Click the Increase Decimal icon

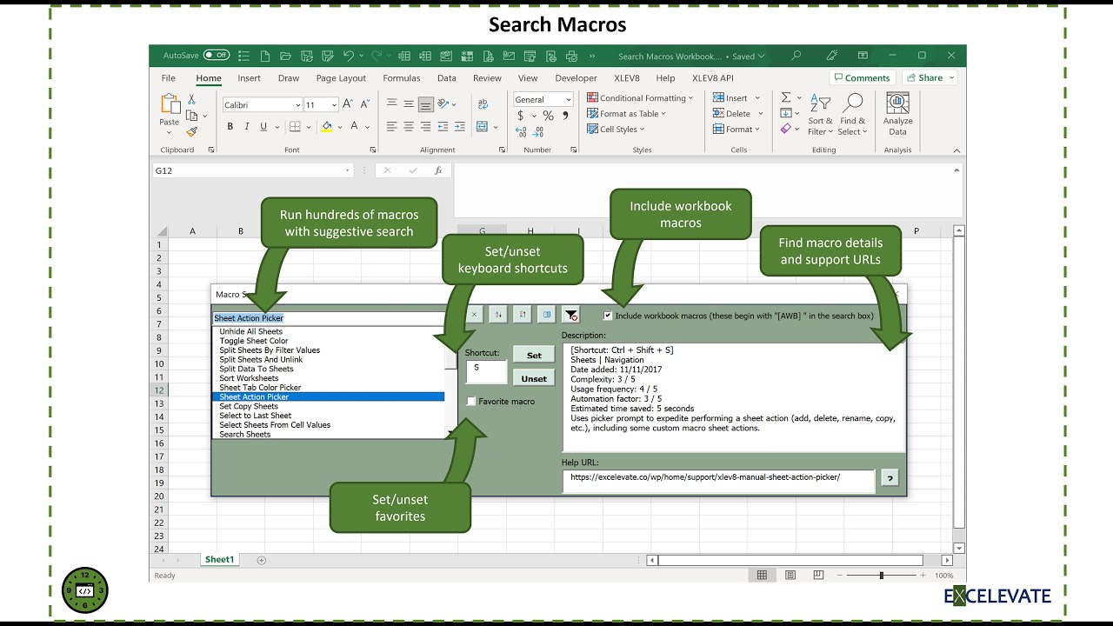pyautogui.click(x=521, y=132)
